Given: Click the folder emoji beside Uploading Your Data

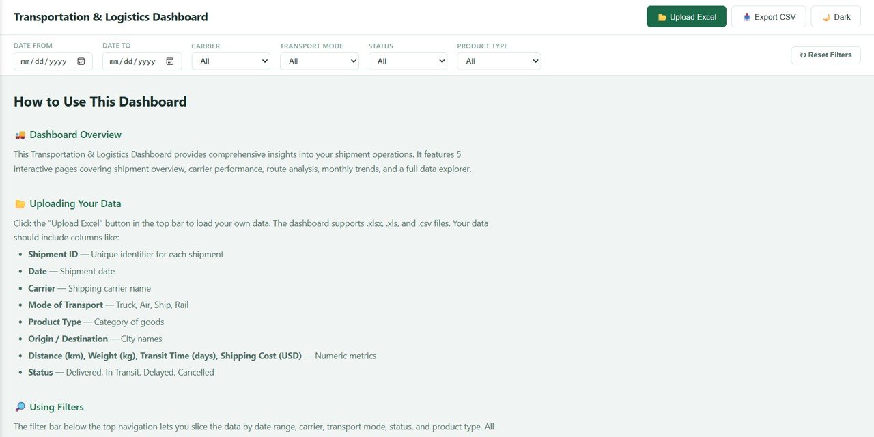Looking at the screenshot, I should (x=19, y=203).
